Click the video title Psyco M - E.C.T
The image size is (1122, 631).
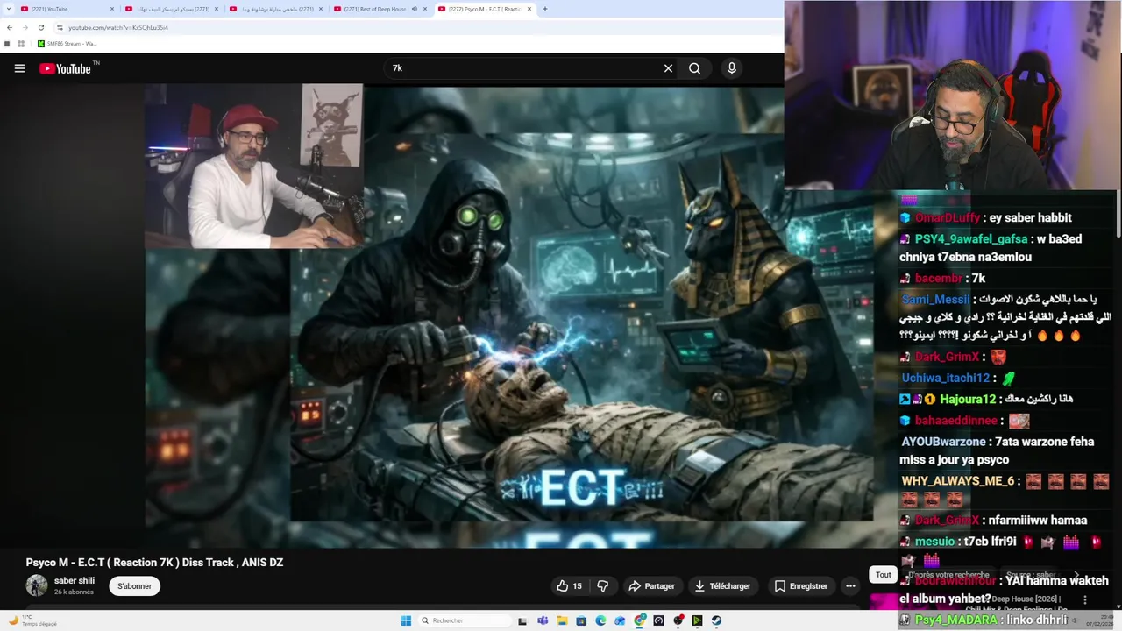[154, 563]
